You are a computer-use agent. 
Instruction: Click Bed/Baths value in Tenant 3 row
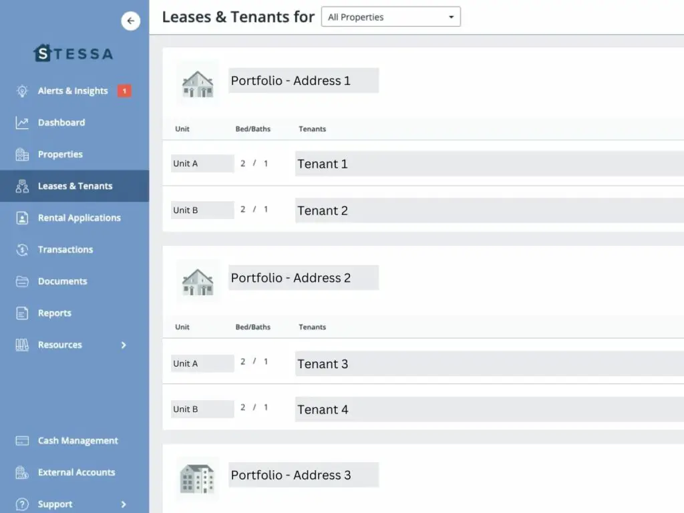[254, 361]
